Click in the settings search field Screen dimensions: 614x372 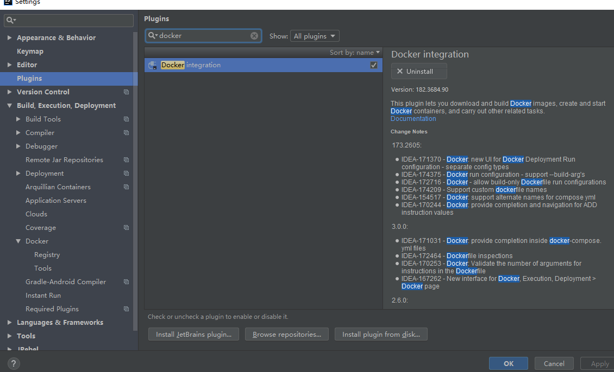click(73, 21)
